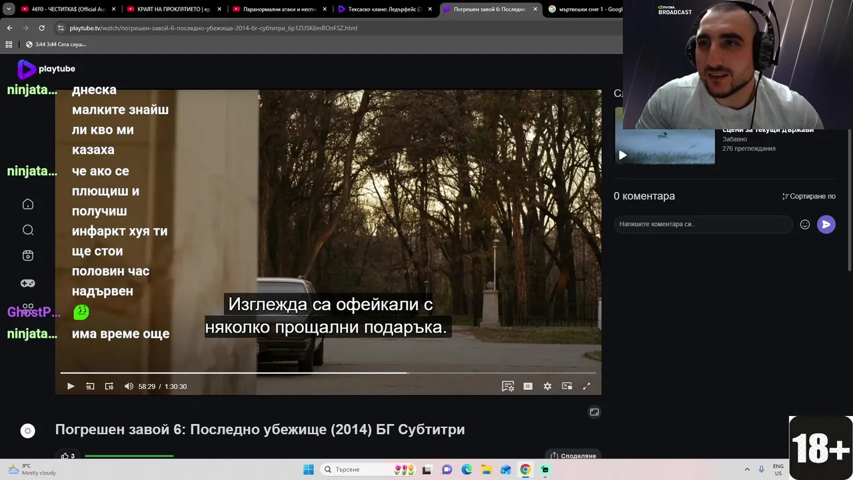Screen dimensions: 853x480
Task: Show hidden system tray icons
Action: coord(747,469)
